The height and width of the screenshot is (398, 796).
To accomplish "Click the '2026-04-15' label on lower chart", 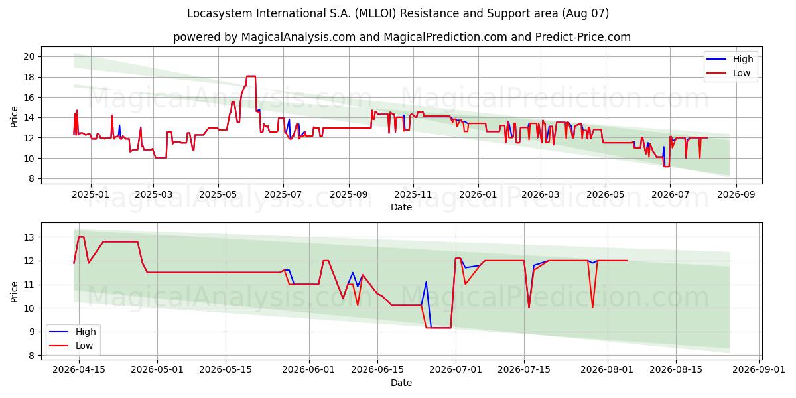I will point(79,371).
